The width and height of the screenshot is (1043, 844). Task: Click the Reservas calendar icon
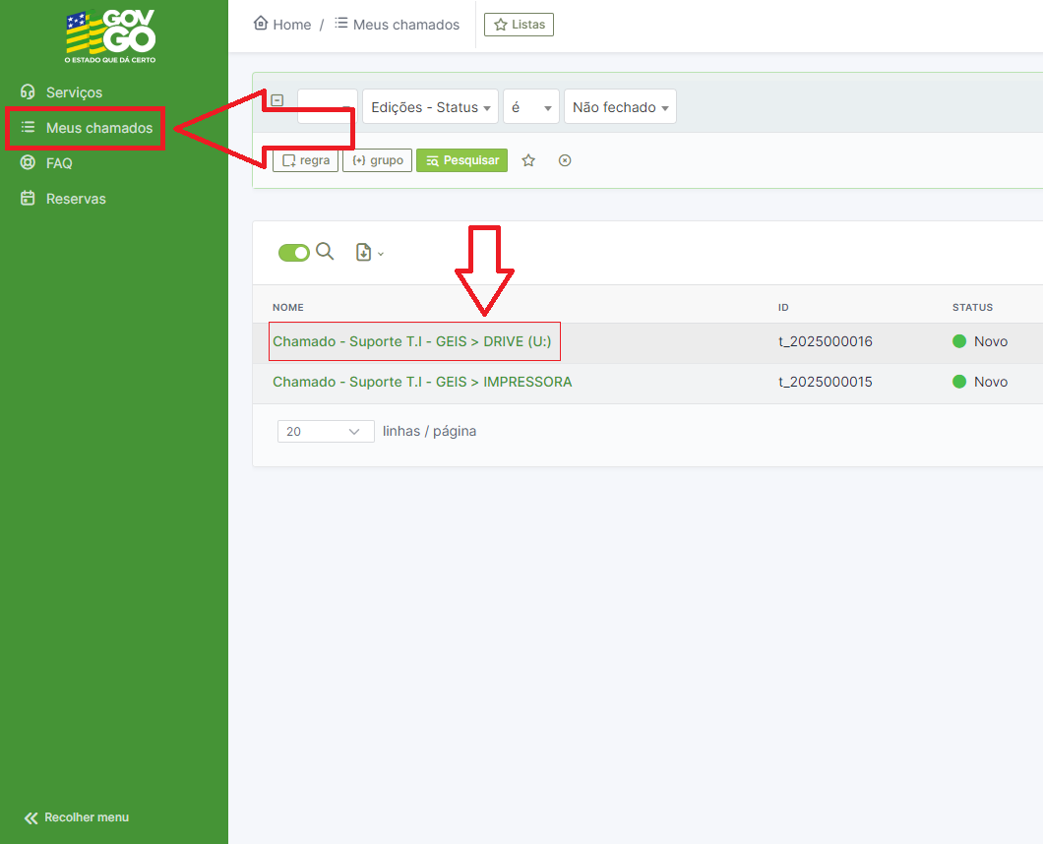click(28, 199)
